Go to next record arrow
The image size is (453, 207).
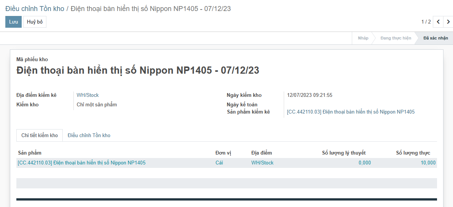[x=448, y=22]
